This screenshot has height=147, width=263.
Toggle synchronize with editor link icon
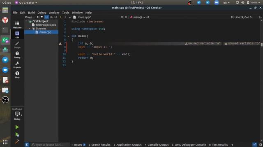[x=46, y=17]
